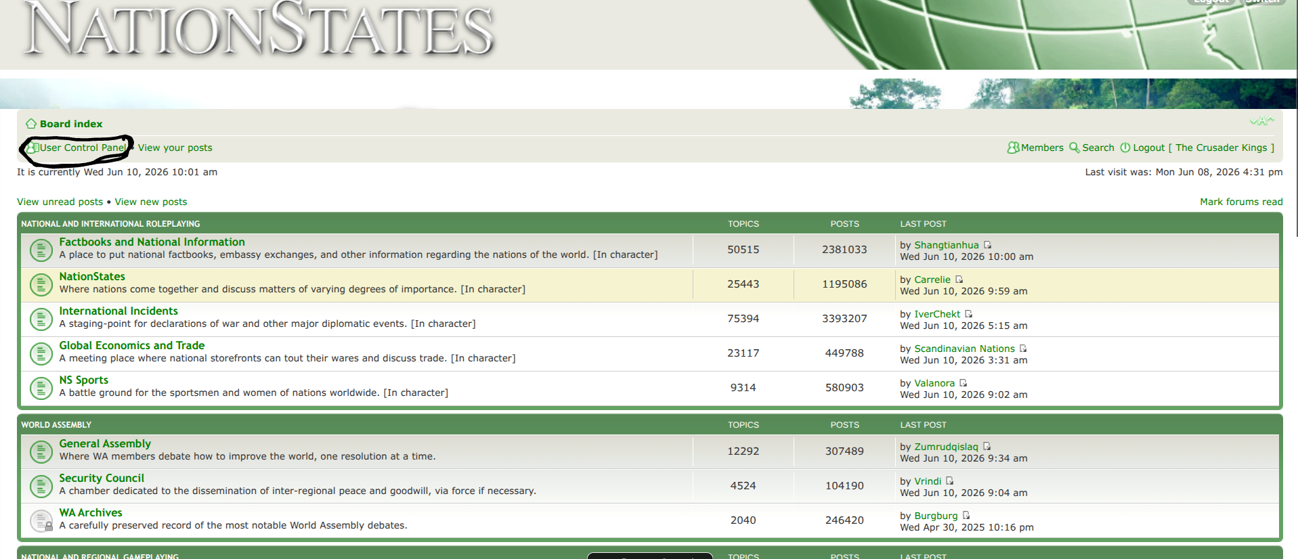Click the locked WA Archives forum icon
1298x559 pixels.
click(41, 520)
